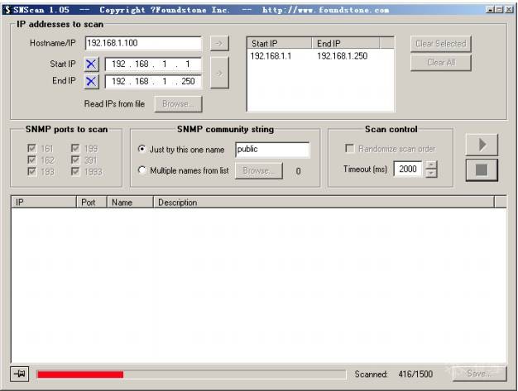Decrease Timeout value with down arrow
The image size is (518, 391).
[x=430, y=173]
